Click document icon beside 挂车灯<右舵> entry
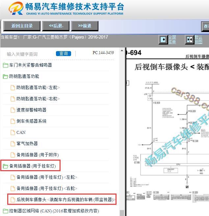Screen dimensions: 209x216 click(13, 189)
